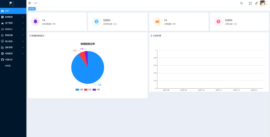Click the 商铺租售比率 chart title

tap(88, 44)
